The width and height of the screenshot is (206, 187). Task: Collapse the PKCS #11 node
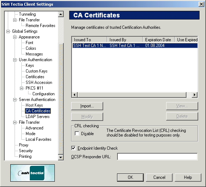(x=21, y=88)
